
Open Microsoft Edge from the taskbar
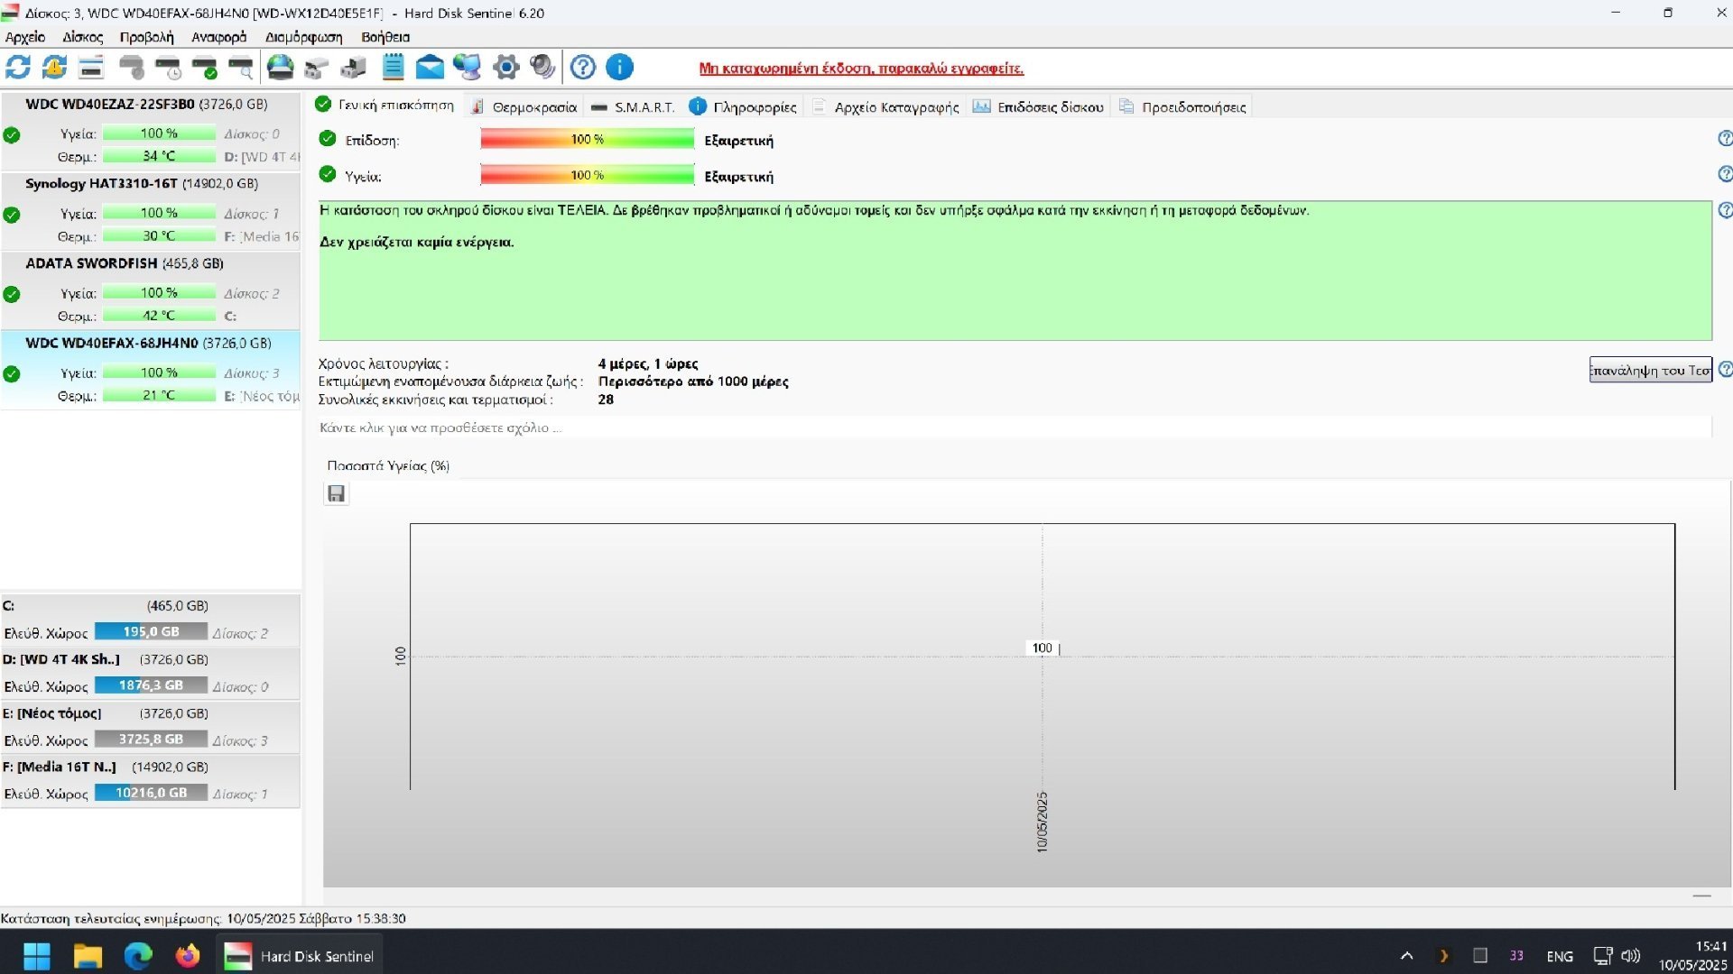[x=137, y=956]
